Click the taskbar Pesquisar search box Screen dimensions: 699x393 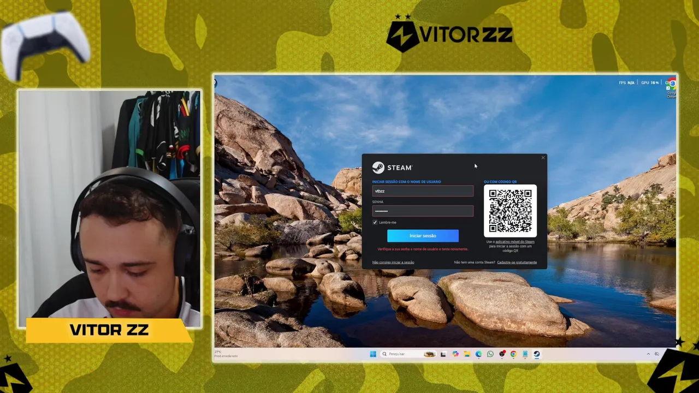pyautogui.click(x=409, y=354)
